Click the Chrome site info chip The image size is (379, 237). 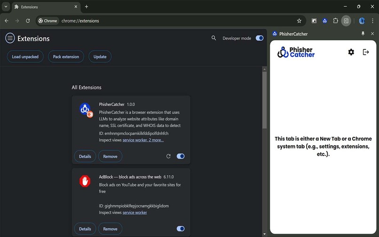[x=48, y=21]
